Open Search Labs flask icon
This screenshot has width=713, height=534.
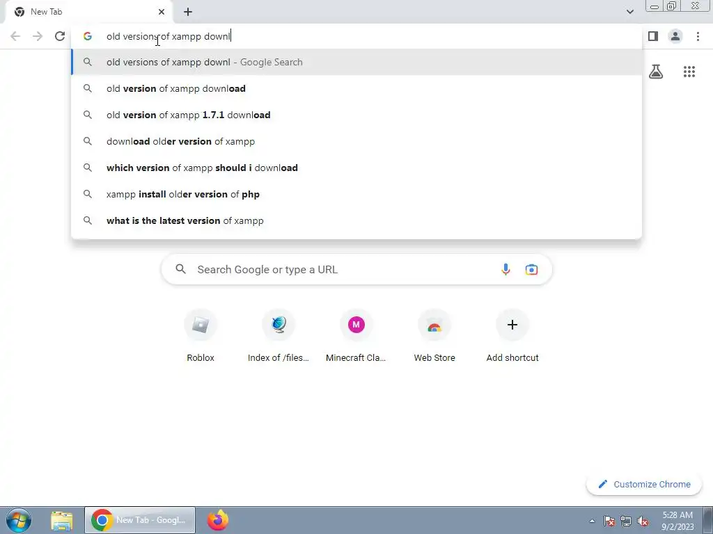[656, 72]
